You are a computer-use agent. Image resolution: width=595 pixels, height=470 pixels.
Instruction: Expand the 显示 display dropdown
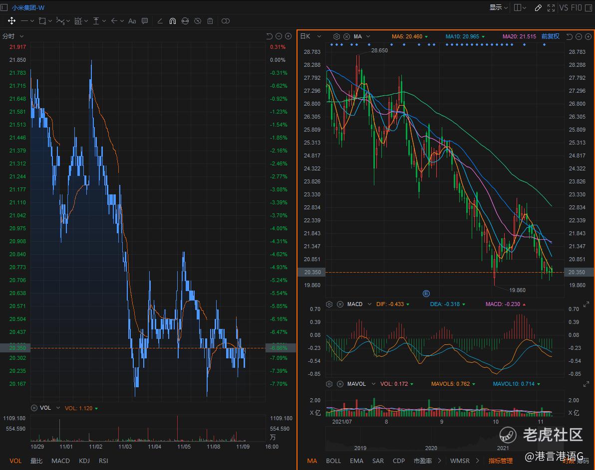click(x=498, y=7)
